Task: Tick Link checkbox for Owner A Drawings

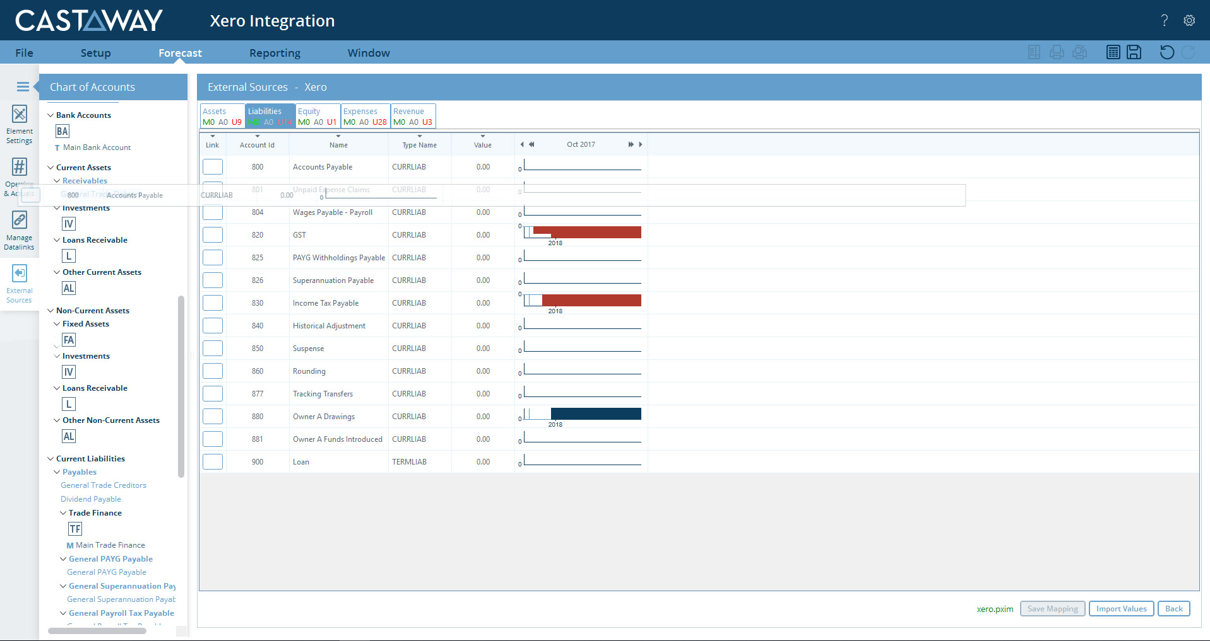Action: (x=213, y=417)
